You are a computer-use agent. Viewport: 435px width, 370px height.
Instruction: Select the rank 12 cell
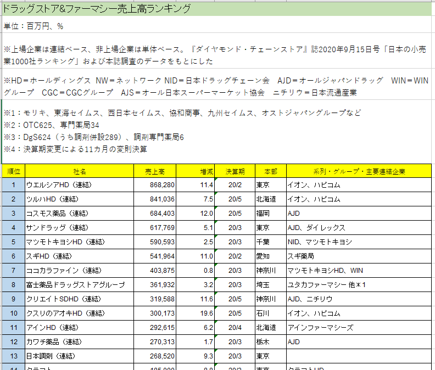[14, 341]
